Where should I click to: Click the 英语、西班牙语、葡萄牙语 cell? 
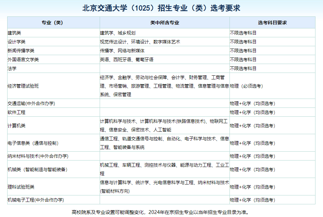[165, 59]
